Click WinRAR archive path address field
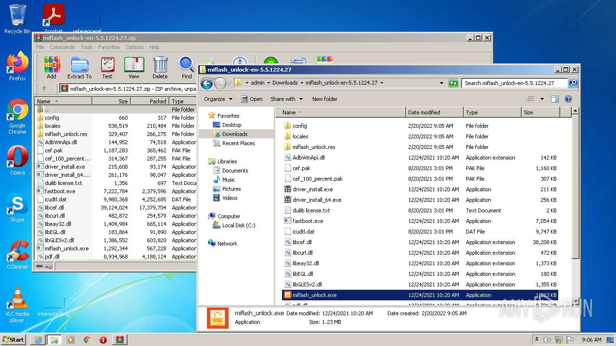The image size is (616, 346). 128,88
